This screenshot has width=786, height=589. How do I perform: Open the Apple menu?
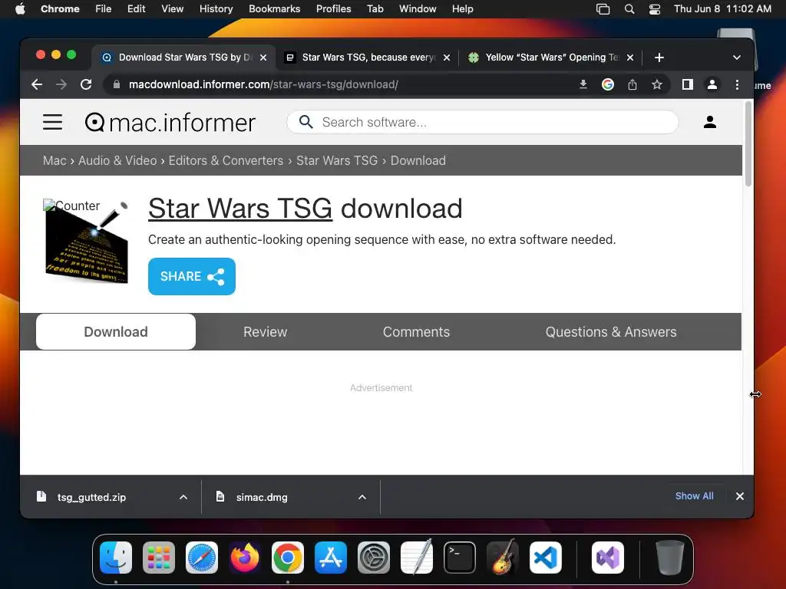tap(20, 9)
